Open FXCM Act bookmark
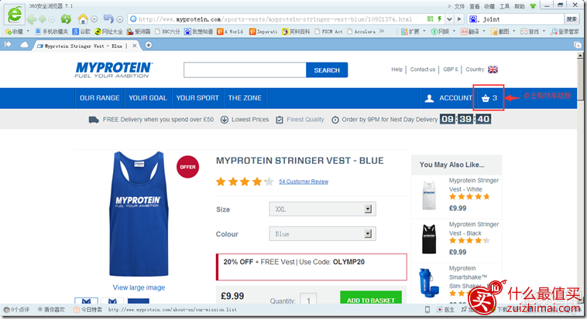The image size is (587, 319). point(328,32)
